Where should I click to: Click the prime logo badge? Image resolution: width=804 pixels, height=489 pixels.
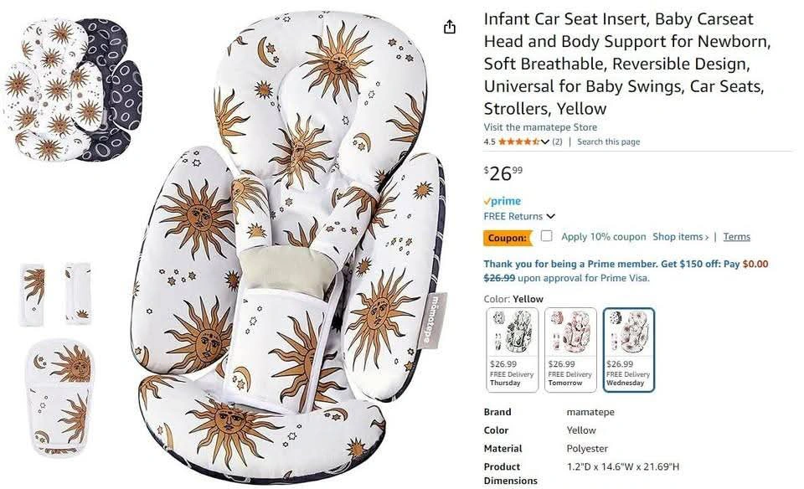coord(502,201)
